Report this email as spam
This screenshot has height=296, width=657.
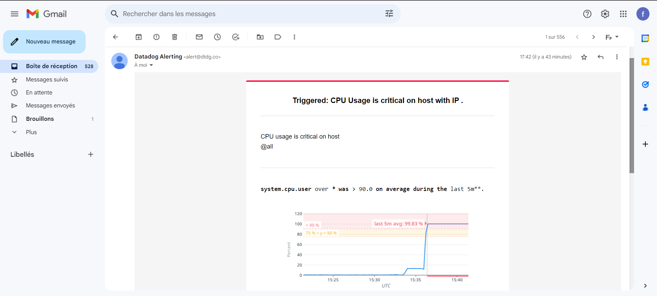point(156,37)
